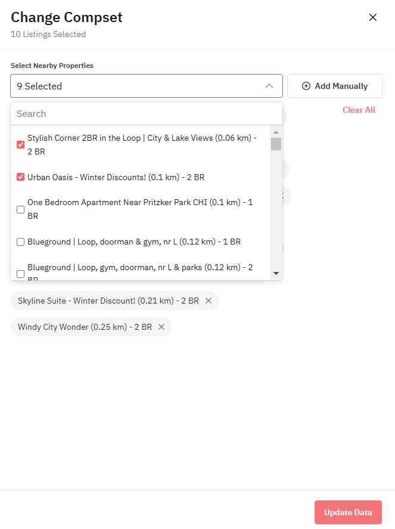Close the Change Compset dialog
The height and width of the screenshot is (529, 395).
(373, 17)
